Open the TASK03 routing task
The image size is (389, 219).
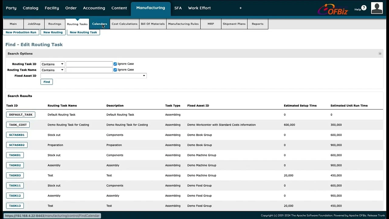[15, 176]
